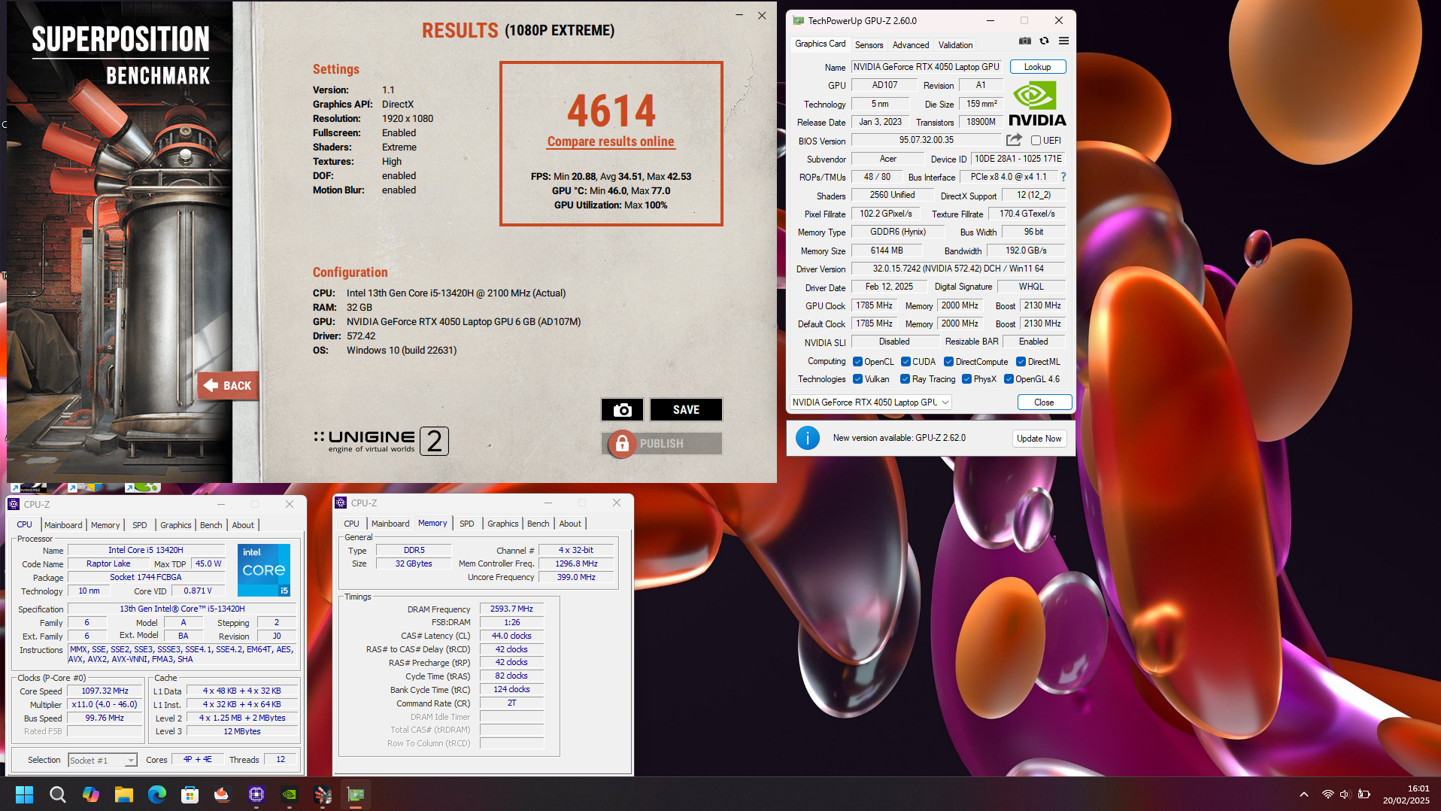Click the Intel Core i5 logo in CPU-Z
This screenshot has width=1441, height=811.
coord(264,570)
